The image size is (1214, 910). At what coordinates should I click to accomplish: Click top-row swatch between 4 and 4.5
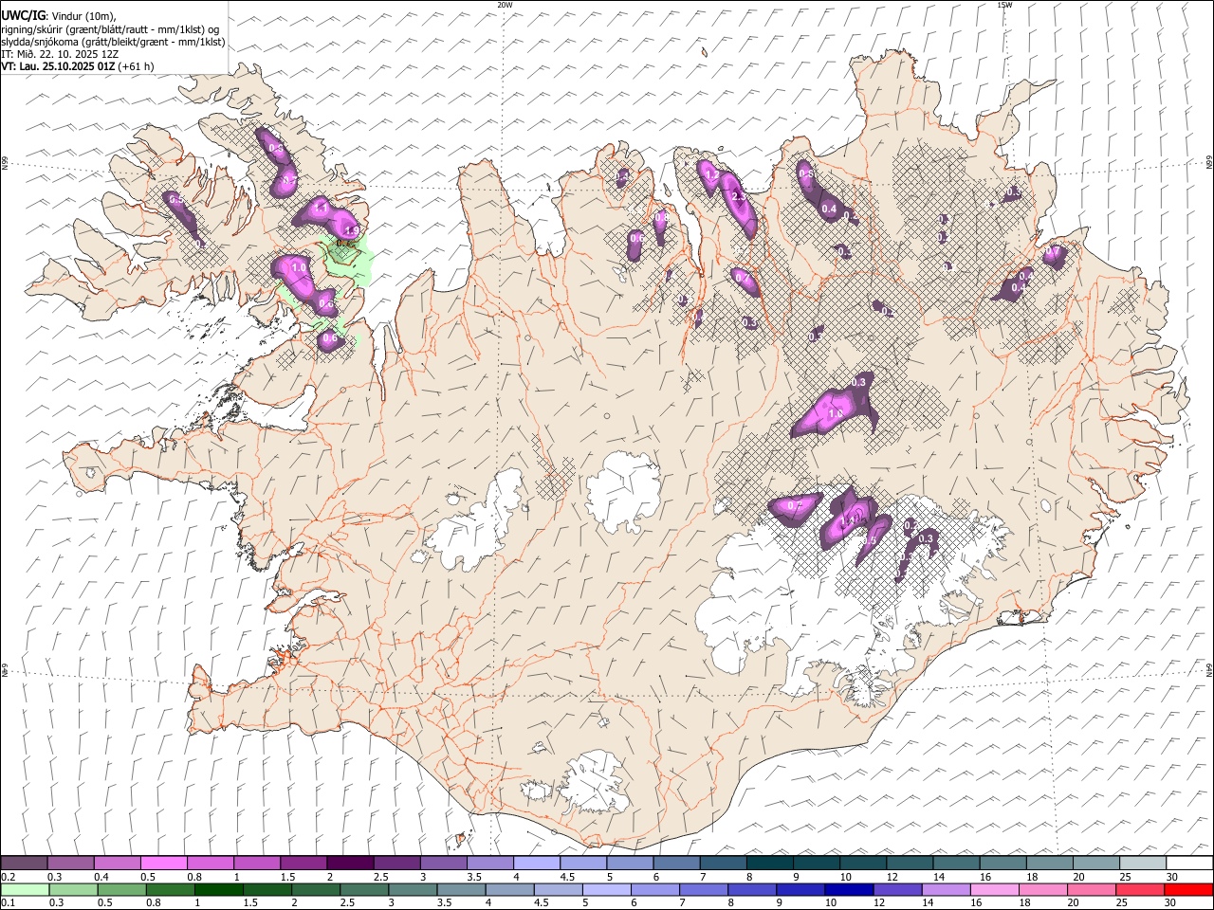coord(537,864)
